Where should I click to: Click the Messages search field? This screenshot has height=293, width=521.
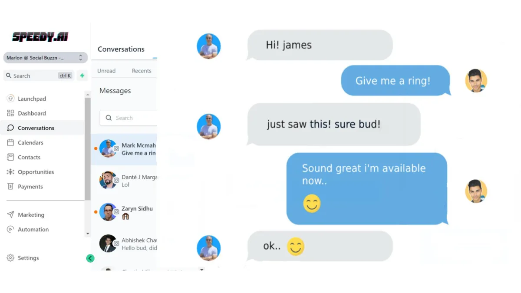pyautogui.click(x=128, y=118)
